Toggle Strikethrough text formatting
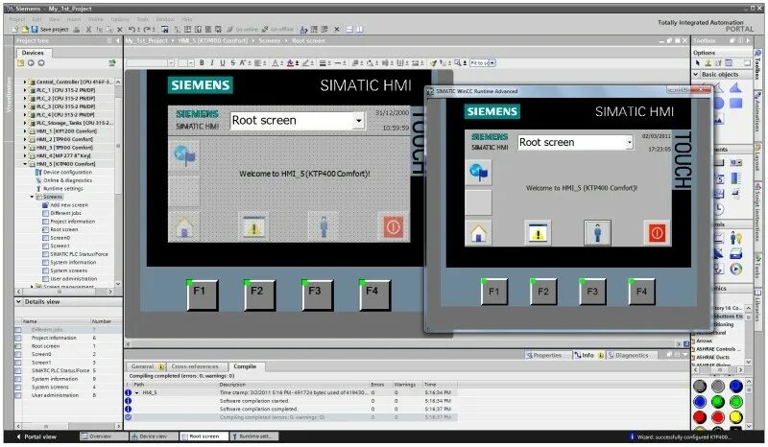768x447 pixels. [x=232, y=62]
